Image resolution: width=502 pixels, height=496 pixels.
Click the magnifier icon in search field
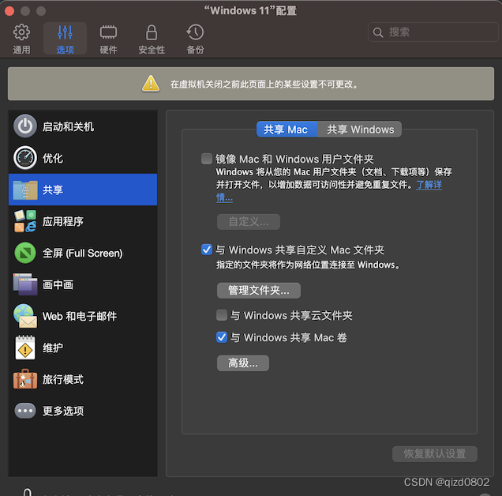click(x=378, y=32)
